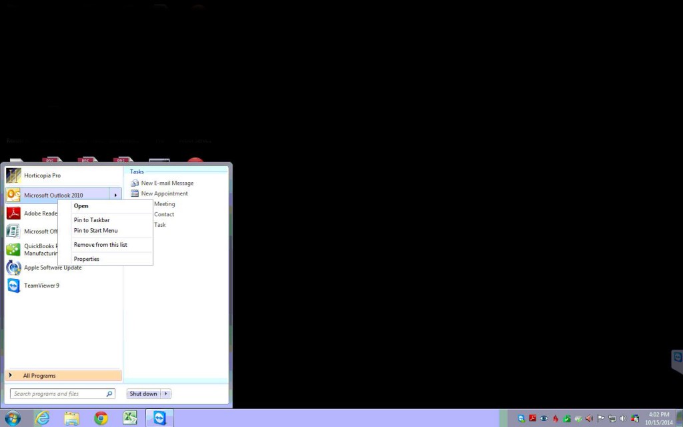683x427 pixels.
Task: Launch Microsoft Excel from the taskbar
Action: (129, 418)
